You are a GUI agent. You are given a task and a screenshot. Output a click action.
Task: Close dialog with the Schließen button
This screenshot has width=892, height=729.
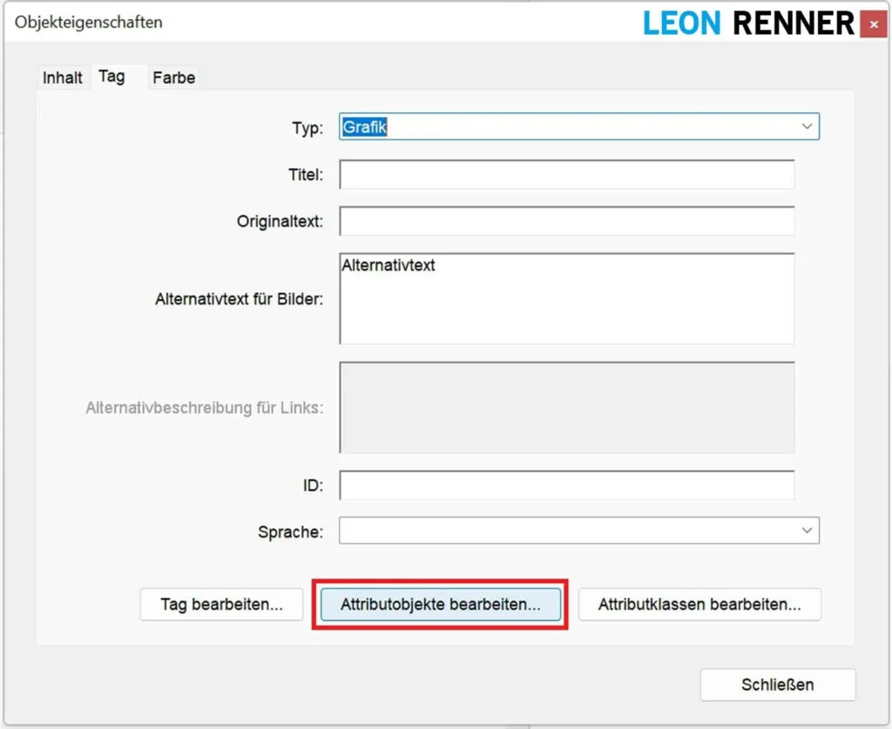coord(777,685)
